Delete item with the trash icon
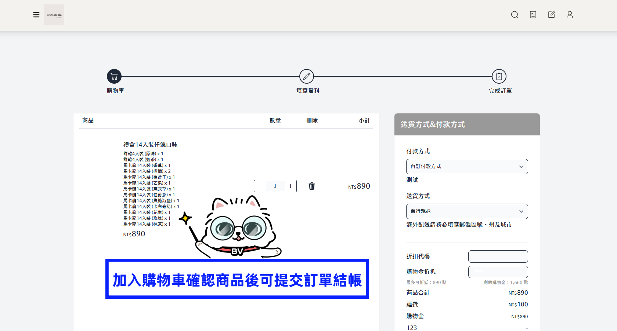This screenshot has width=617, height=331. (312, 186)
